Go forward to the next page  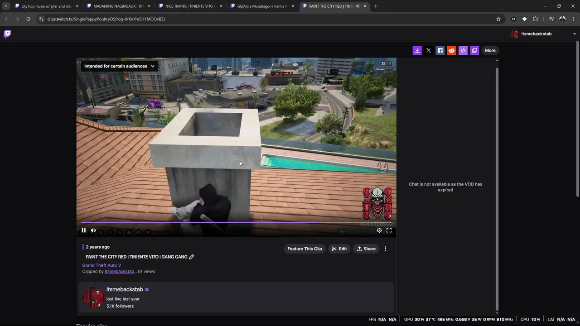click(17, 19)
